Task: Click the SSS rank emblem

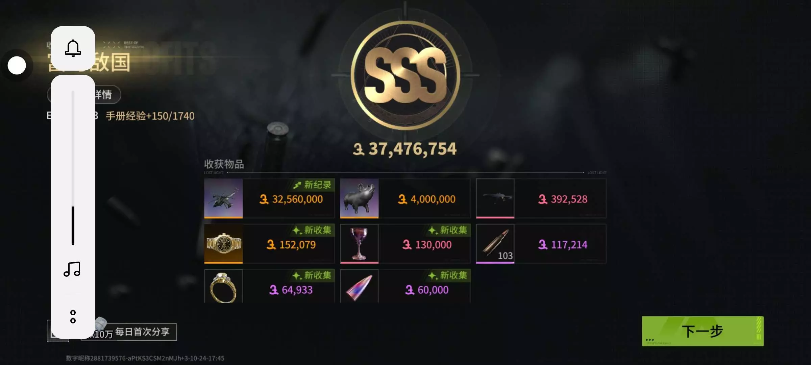Action: pos(405,75)
